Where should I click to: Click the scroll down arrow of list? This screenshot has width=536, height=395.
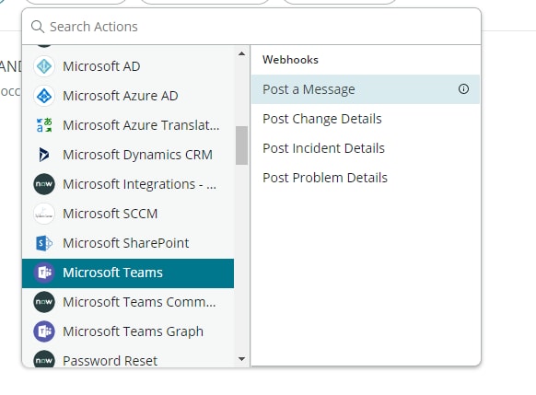[x=241, y=359]
